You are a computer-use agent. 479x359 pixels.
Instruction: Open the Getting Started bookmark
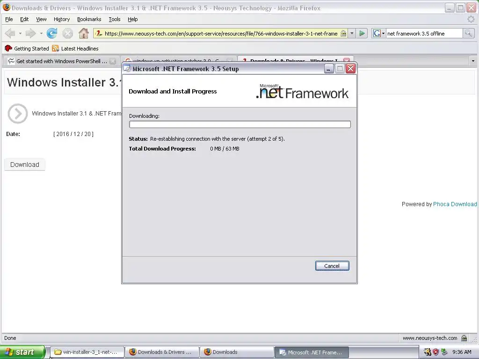click(27, 49)
